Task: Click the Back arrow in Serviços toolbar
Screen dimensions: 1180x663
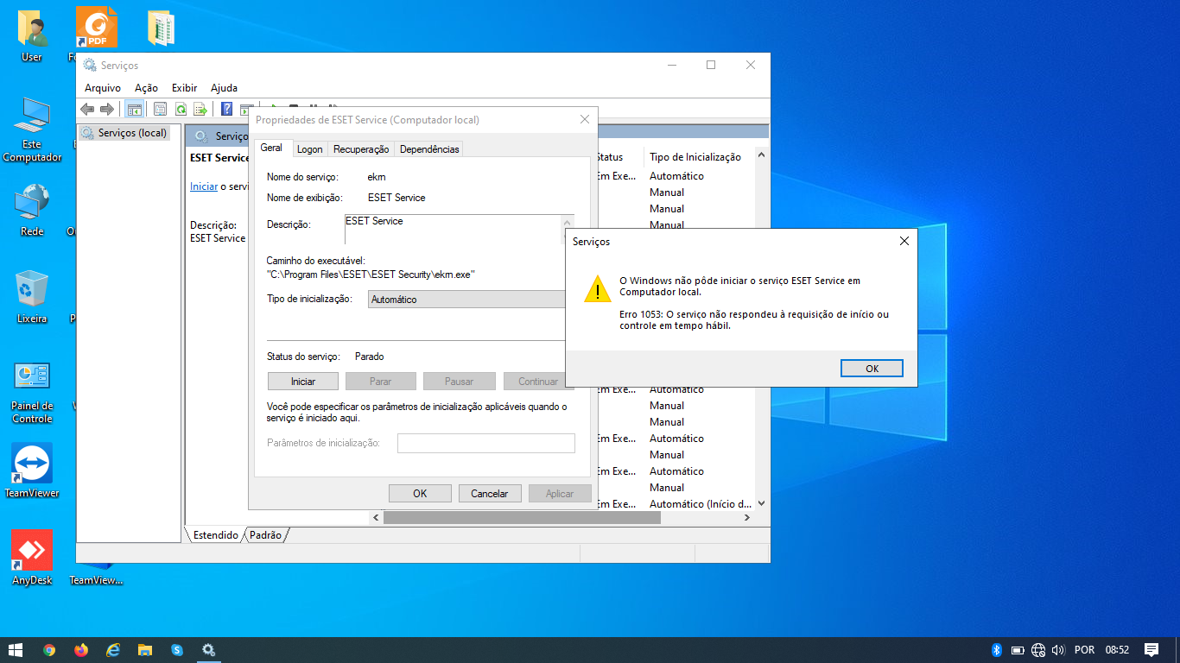Action: coord(87,109)
